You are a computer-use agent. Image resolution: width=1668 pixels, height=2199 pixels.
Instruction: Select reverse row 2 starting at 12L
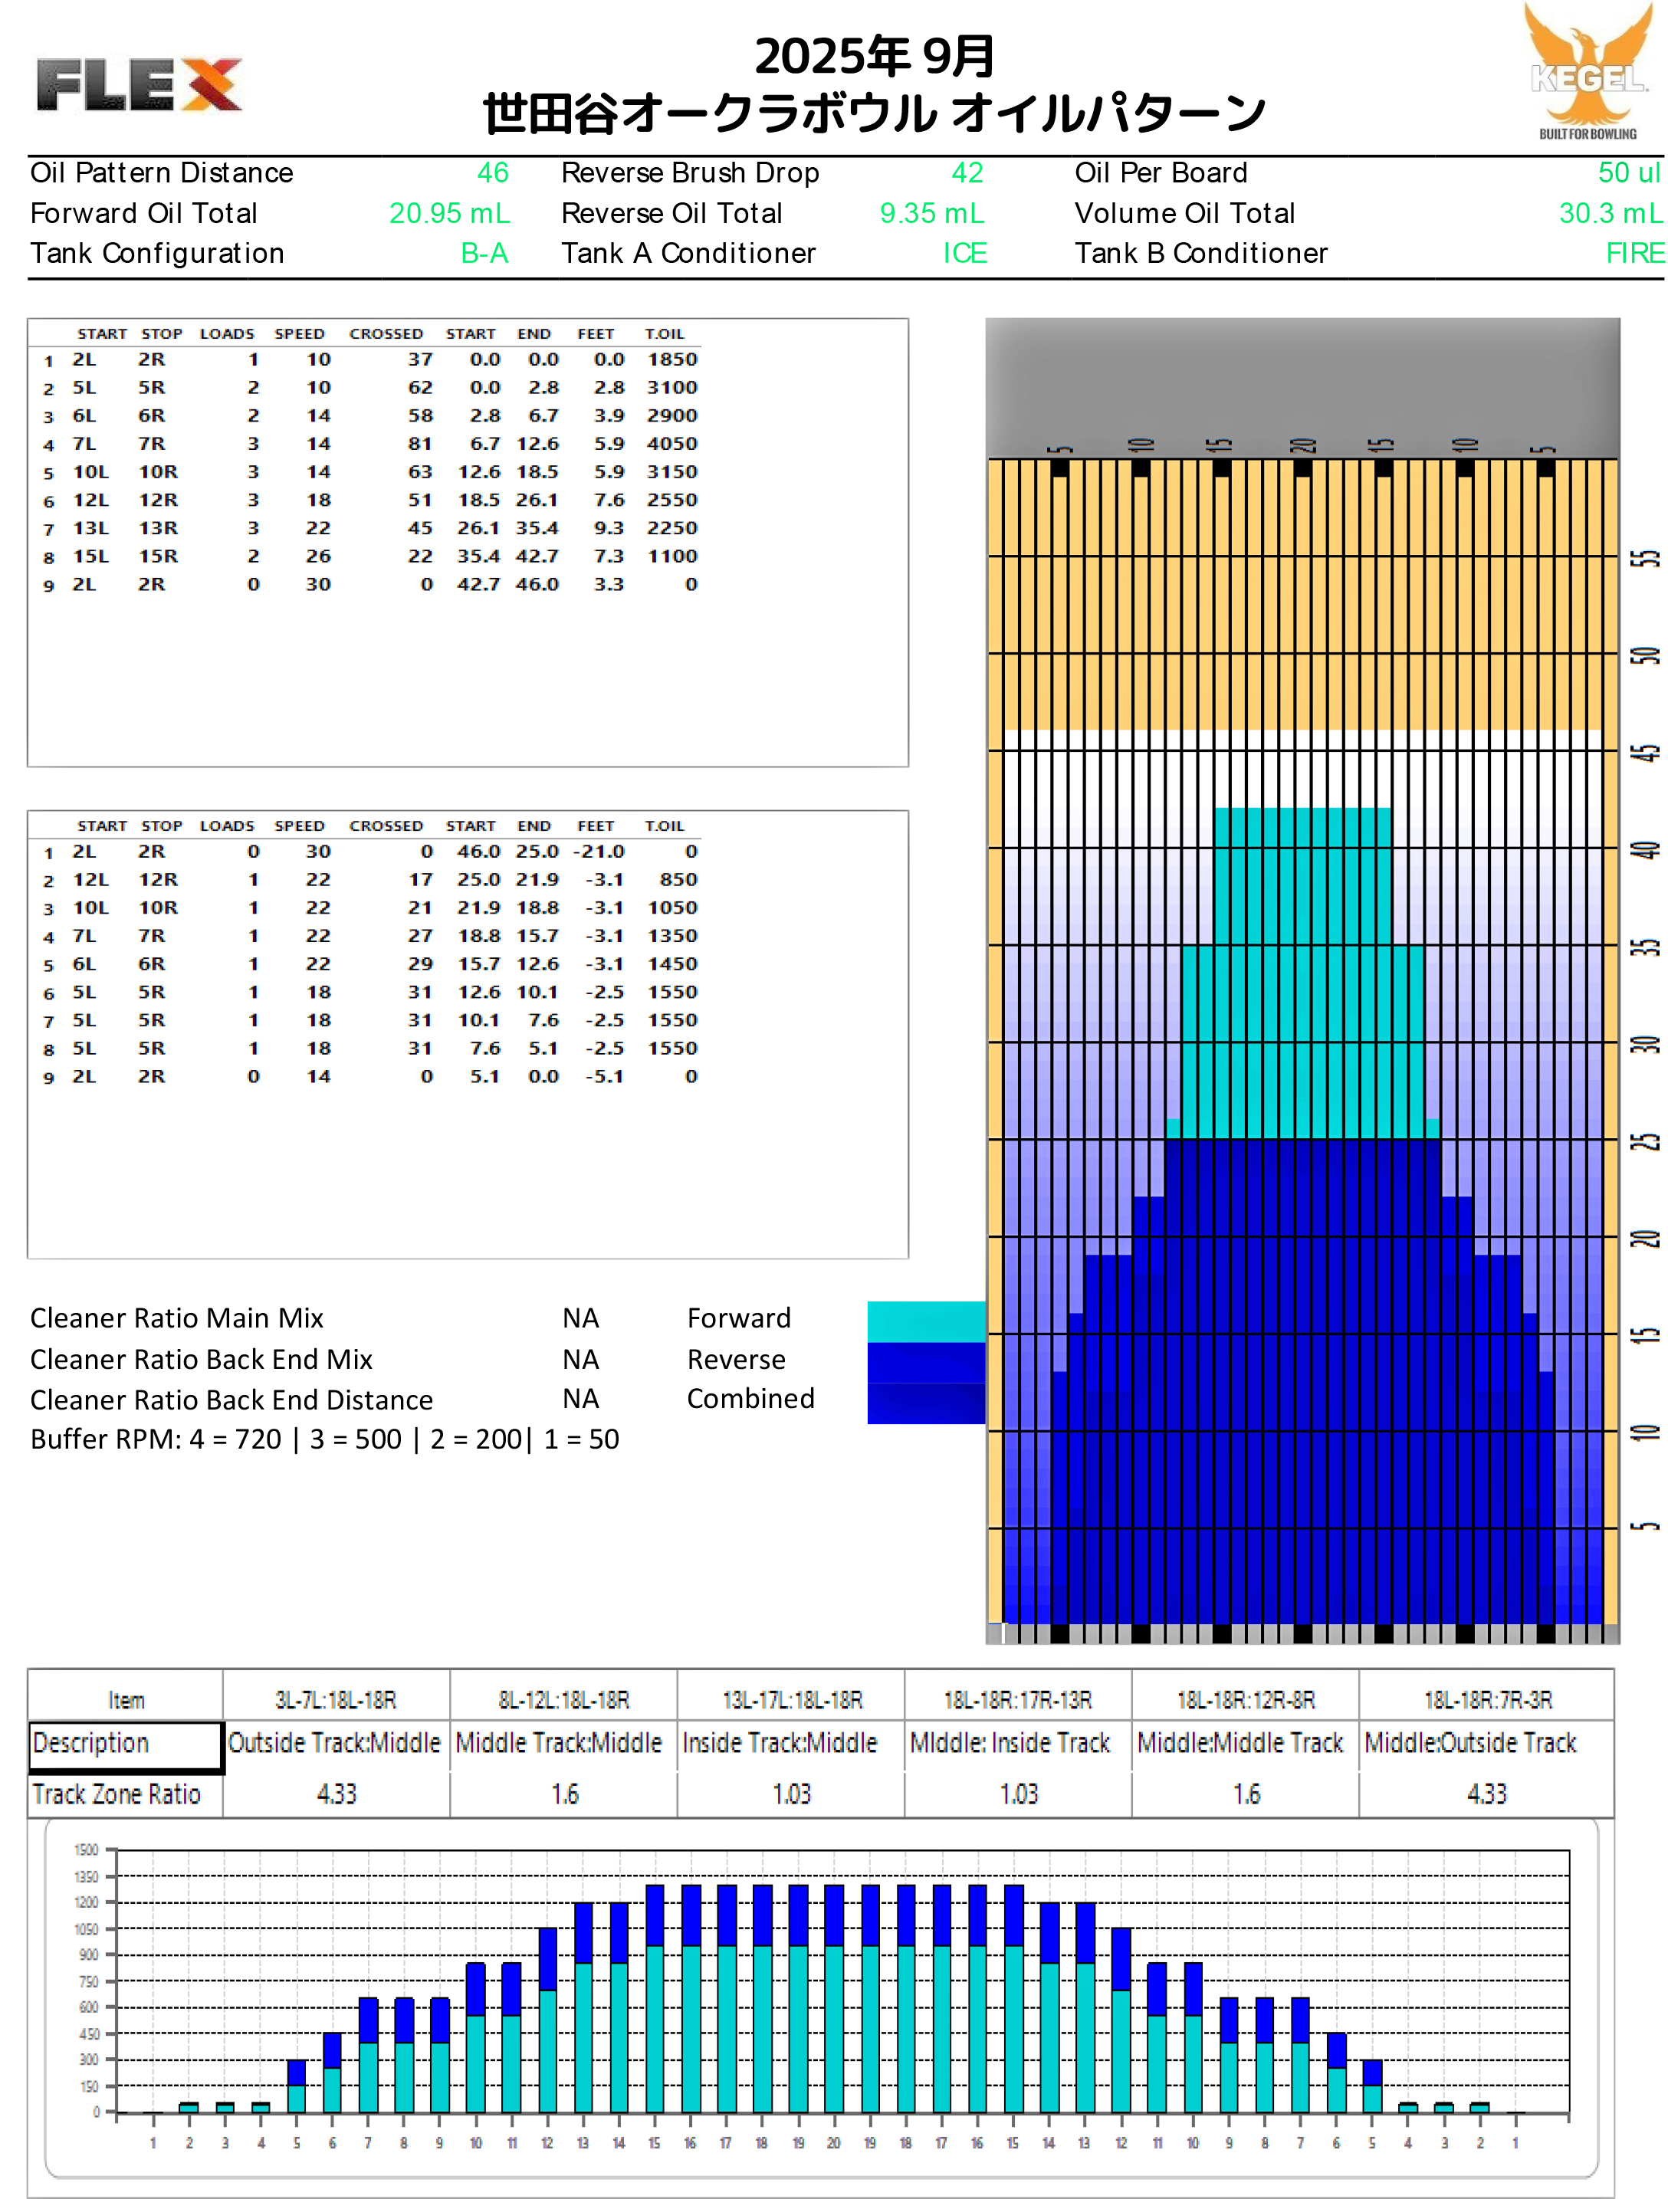pos(90,880)
